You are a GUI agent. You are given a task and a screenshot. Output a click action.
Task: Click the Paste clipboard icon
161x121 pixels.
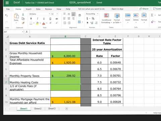coord(16,16)
